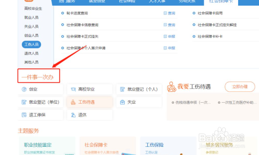Select 其他人员 category
The width and height of the screenshot is (259, 155).
(x=31, y=62)
